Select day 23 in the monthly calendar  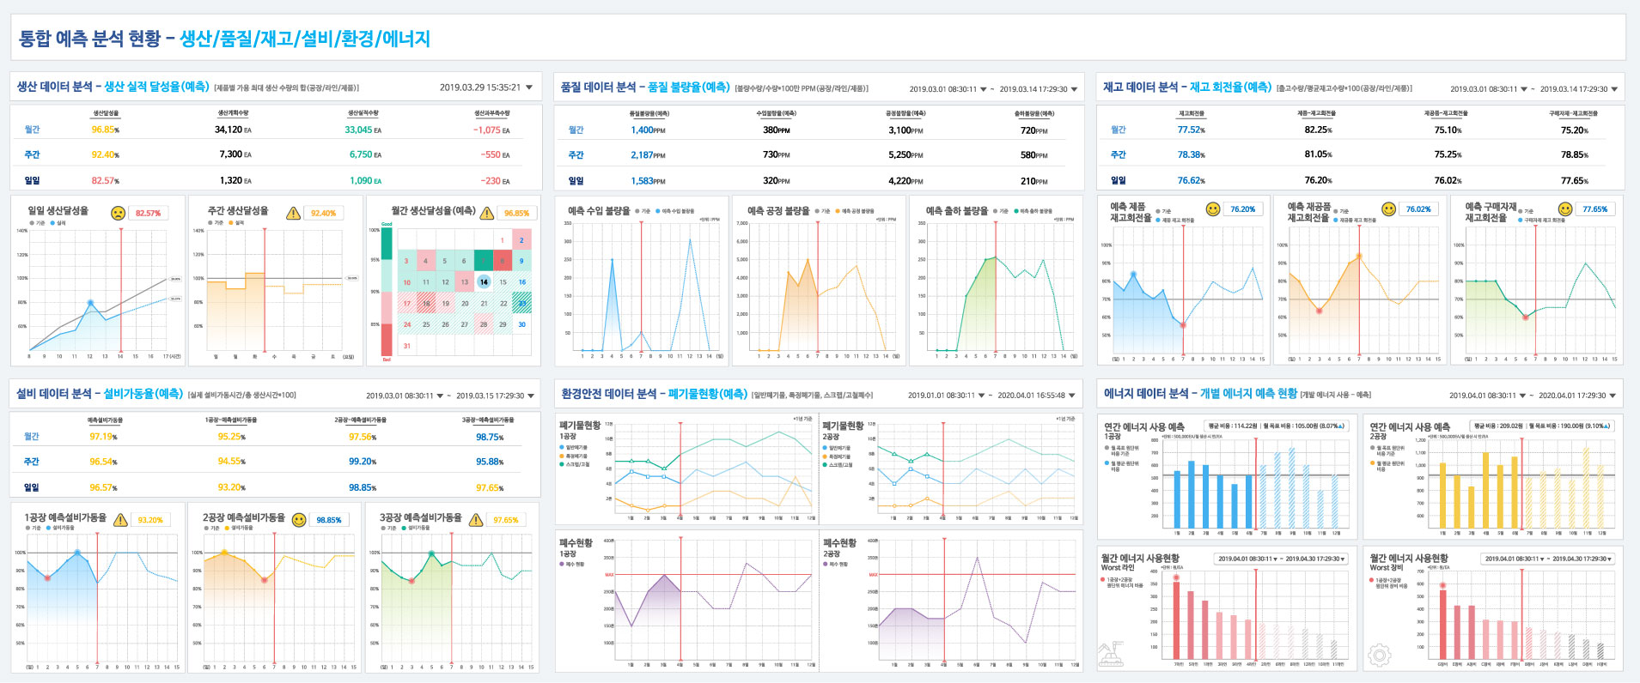tap(521, 303)
